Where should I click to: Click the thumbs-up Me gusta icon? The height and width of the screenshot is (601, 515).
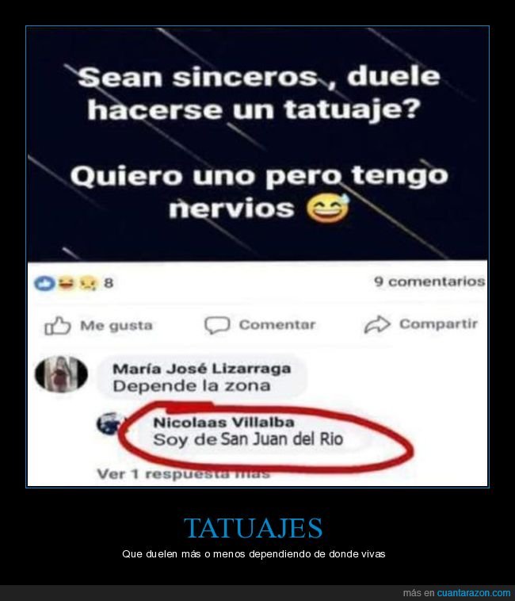pos(57,326)
